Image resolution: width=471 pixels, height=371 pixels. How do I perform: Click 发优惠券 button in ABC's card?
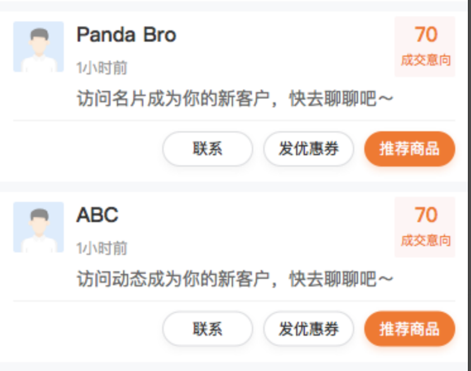click(309, 329)
